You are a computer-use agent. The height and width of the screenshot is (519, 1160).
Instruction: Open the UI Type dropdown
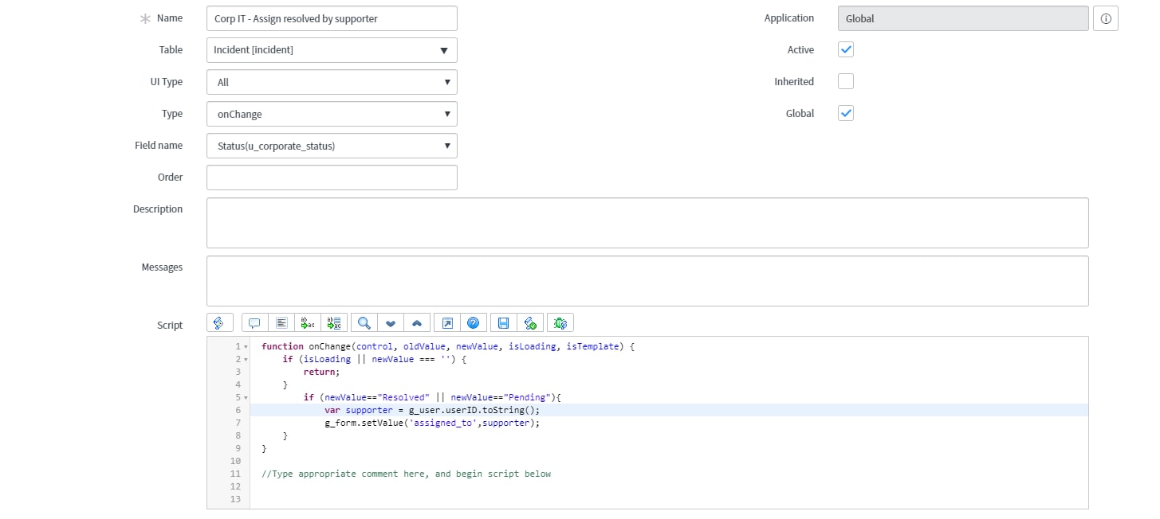(332, 82)
